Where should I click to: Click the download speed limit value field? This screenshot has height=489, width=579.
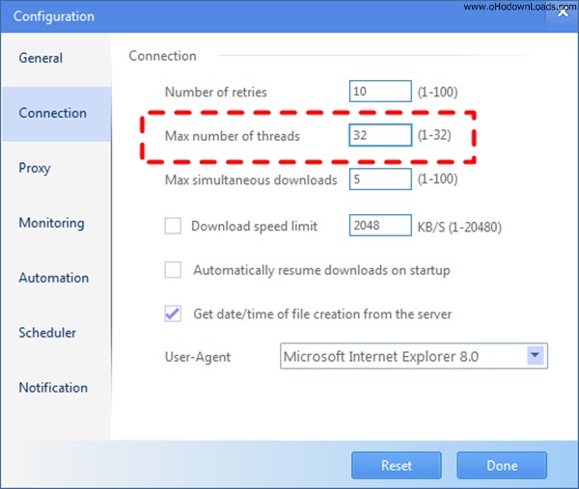[x=380, y=225]
